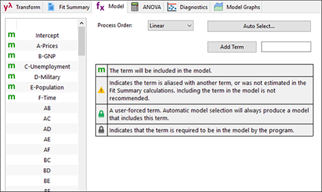This screenshot has width=322, height=192.
Task: Select the C-Unemployment term row
Action: tap(47, 67)
